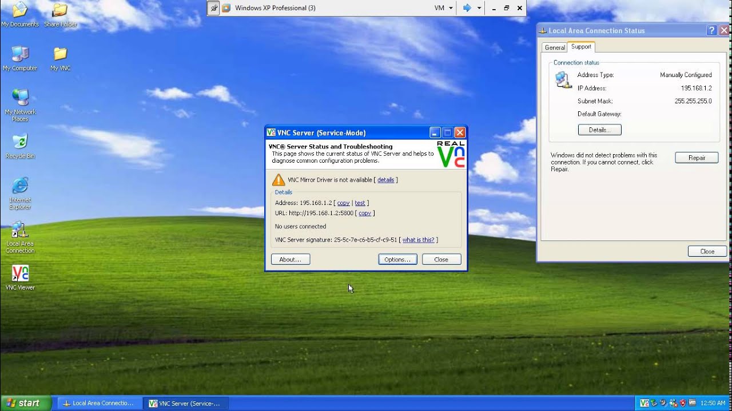Open the 'what is this?' signature link
This screenshot has height=411, width=732.
click(x=419, y=240)
